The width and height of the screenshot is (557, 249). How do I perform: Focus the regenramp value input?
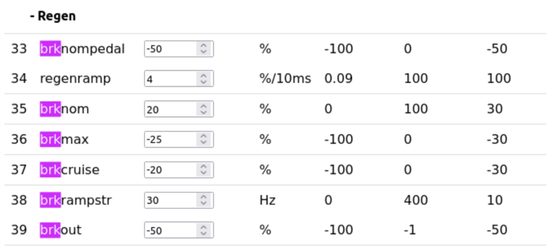click(170, 79)
